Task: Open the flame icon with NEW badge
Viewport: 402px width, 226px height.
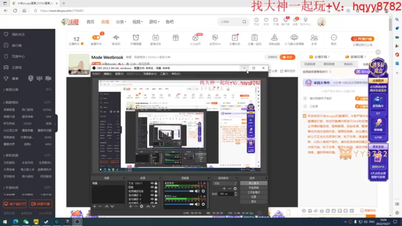Action: pos(195,38)
